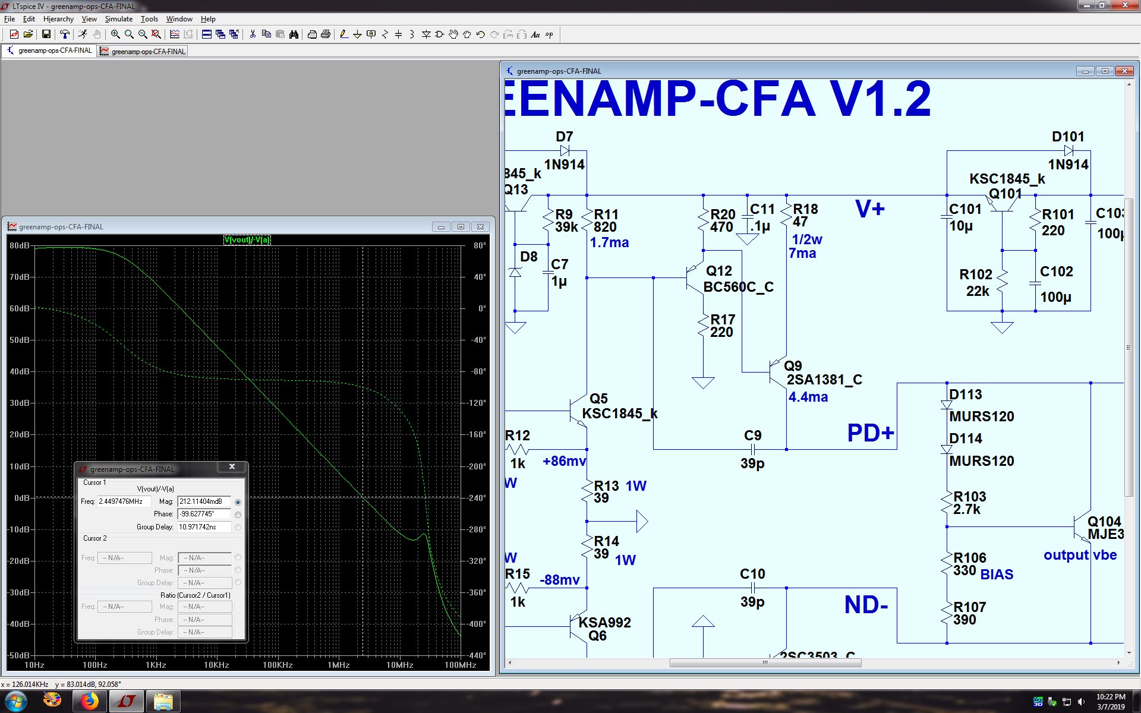Click the Pick Visible Traces icon

point(174,34)
